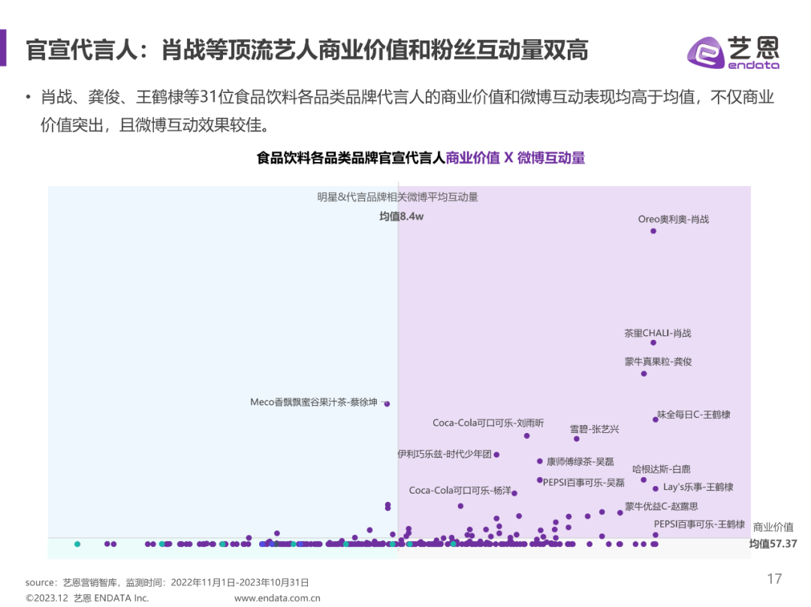Screen dimensions: 811x607
Task: Click the 均值57.37 axis value
Action: click(773, 543)
